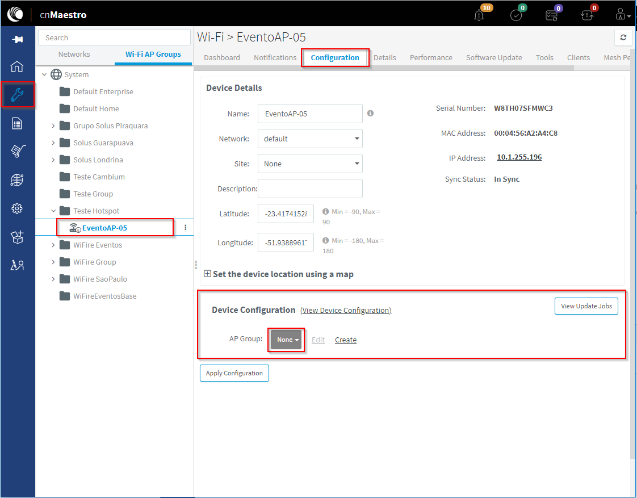Open the globe services icon in sidebar
This screenshot has width=637, height=498.
pyautogui.click(x=17, y=179)
